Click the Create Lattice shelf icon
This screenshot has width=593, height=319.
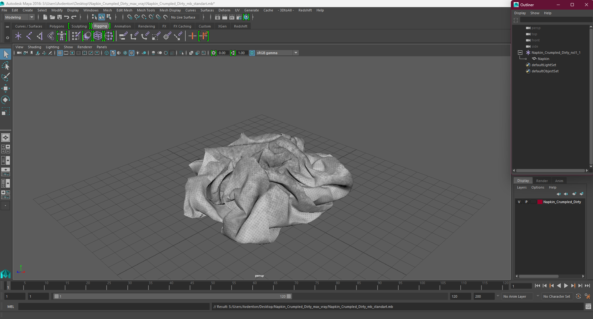[x=98, y=36]
